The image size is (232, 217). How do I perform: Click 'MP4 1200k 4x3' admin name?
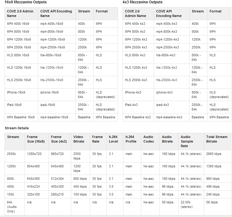(136, 39)
